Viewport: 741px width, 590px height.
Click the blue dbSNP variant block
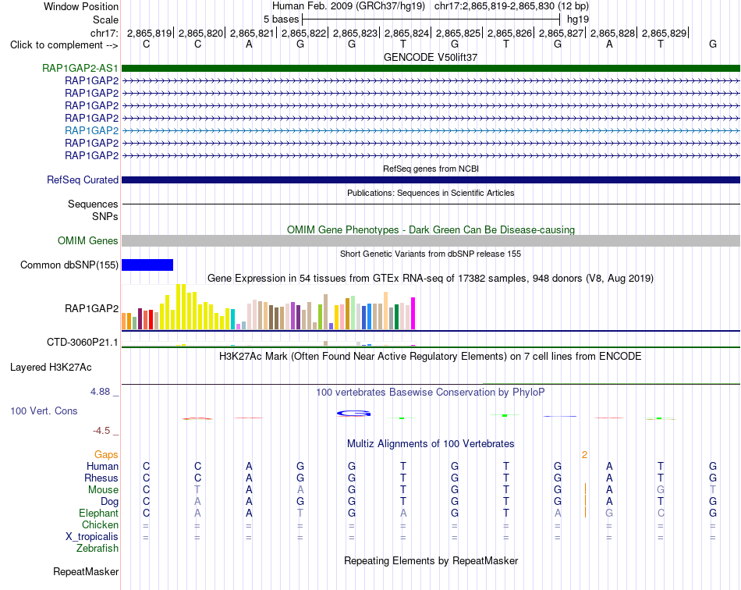(x=147, y=265)
